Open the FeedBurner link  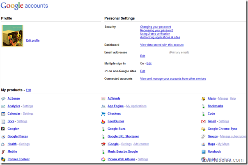click(x=116, y=121)
